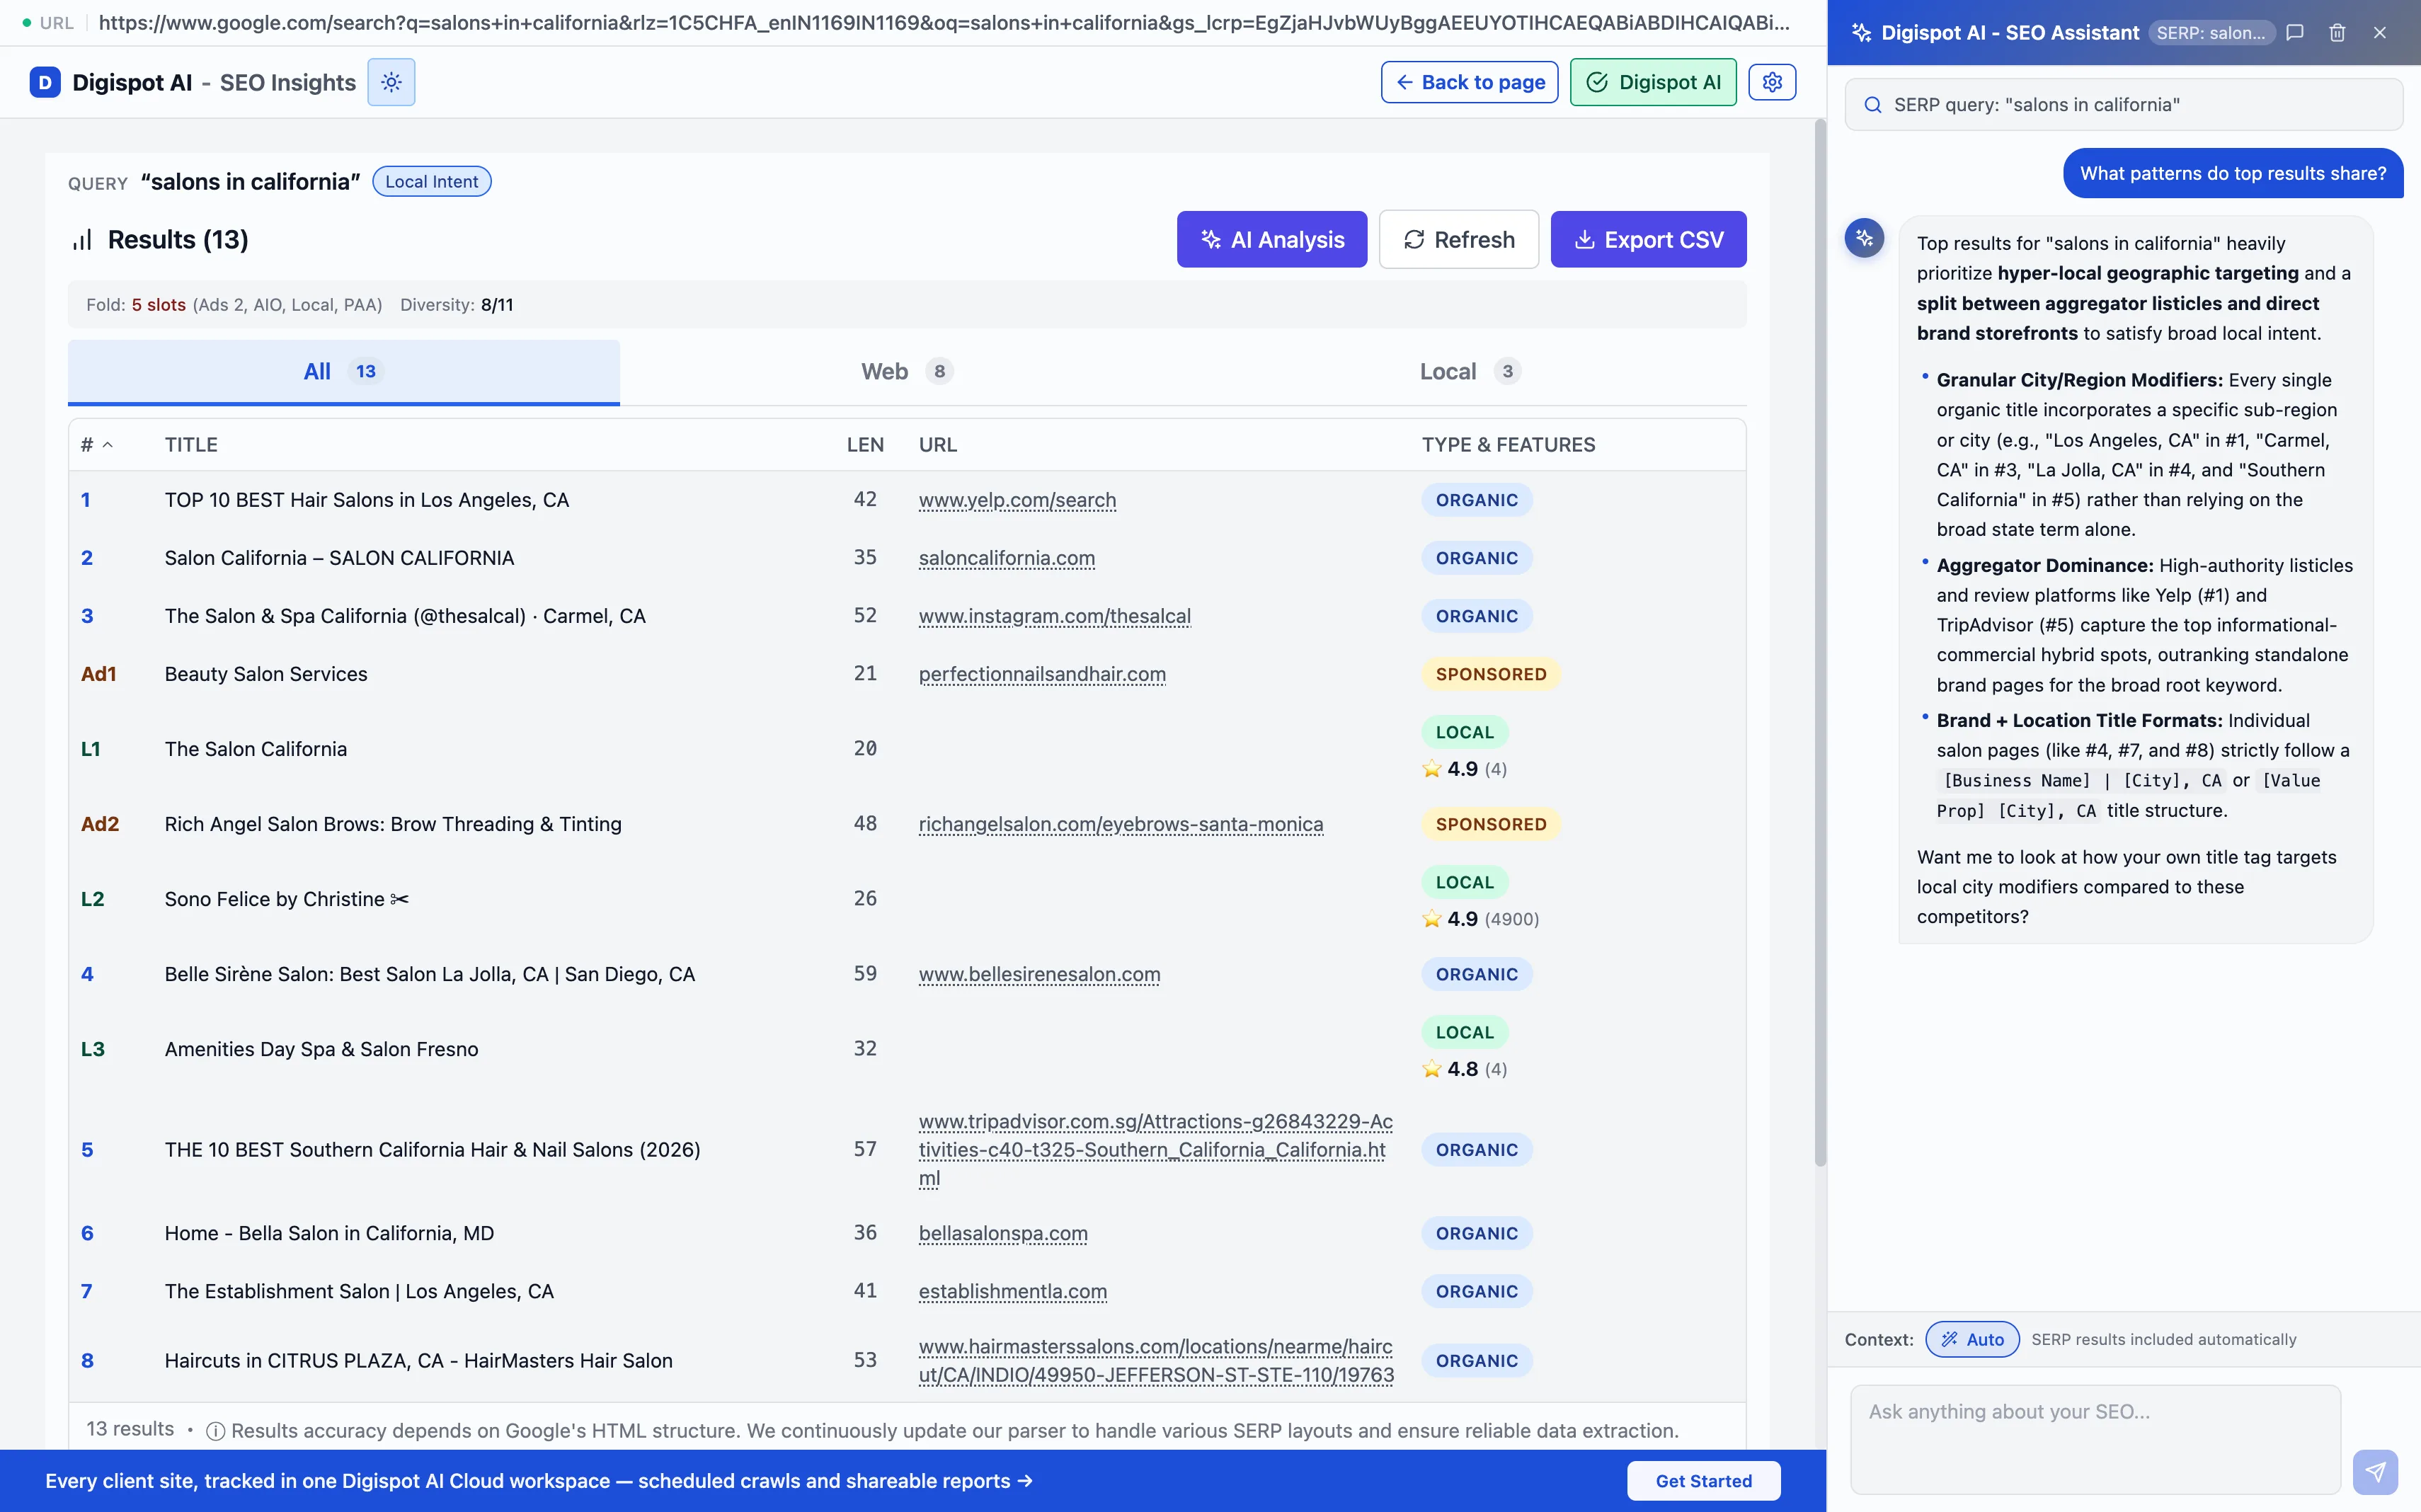Screen dimensions: 2421x1512
Task: Click the Get Started button
Action: pyautogui.click(x=1703, y=1481)
